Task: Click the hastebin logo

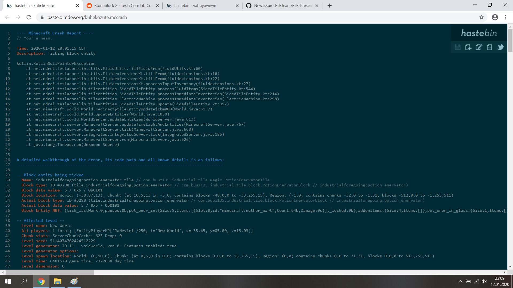Action: [x=479, y=33]
